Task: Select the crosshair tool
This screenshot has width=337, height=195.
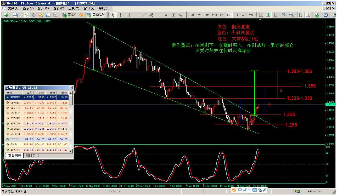Action: coord(120,15)
